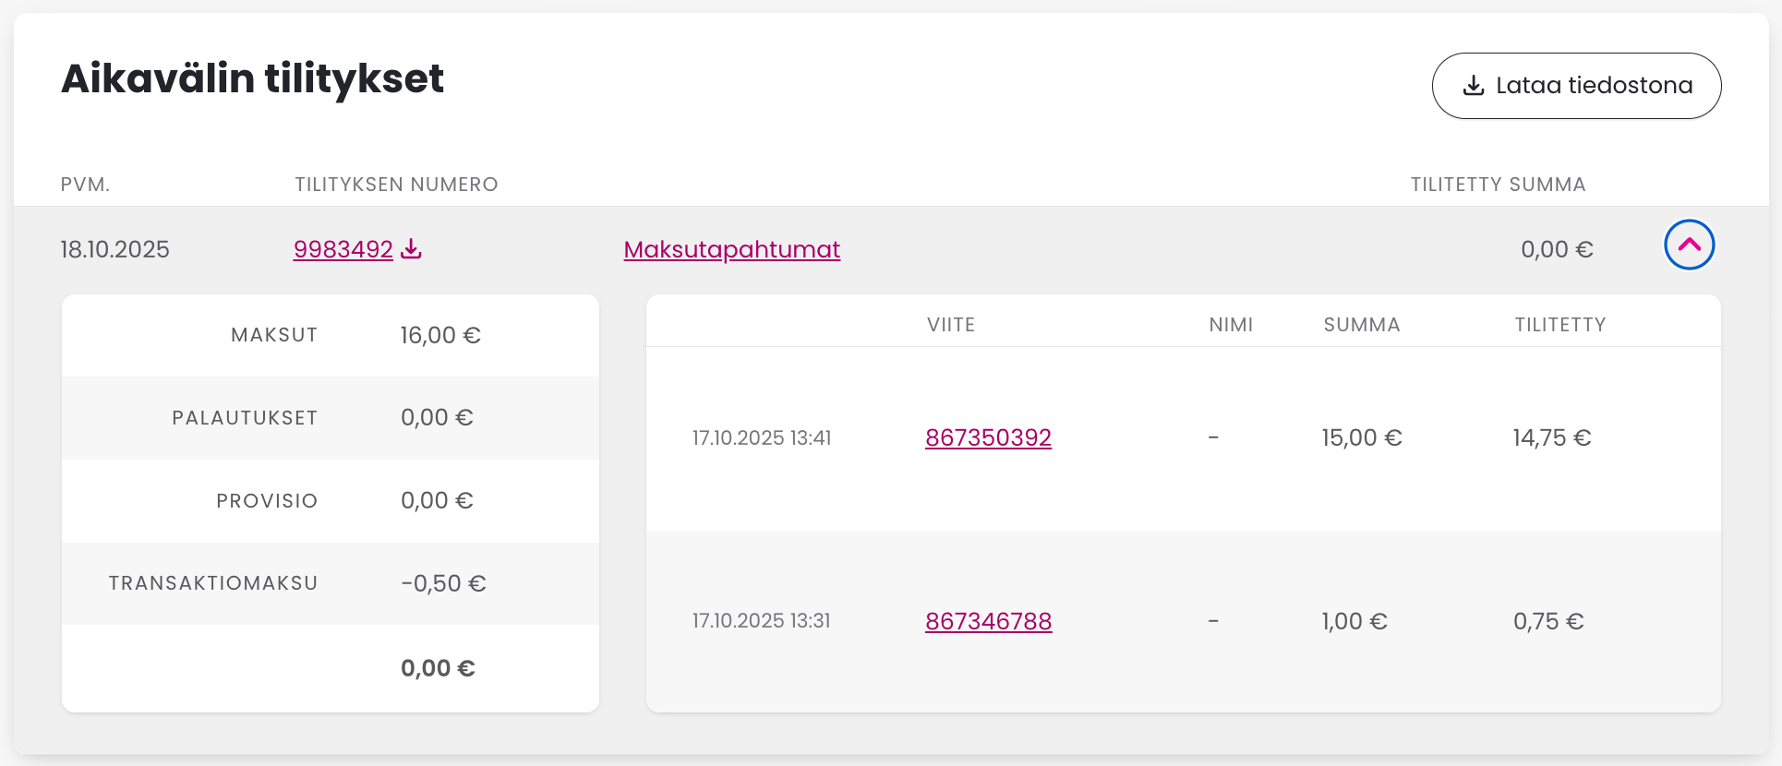Click the VIITE column header
The image size is (1782, 766).
(951, 325)
